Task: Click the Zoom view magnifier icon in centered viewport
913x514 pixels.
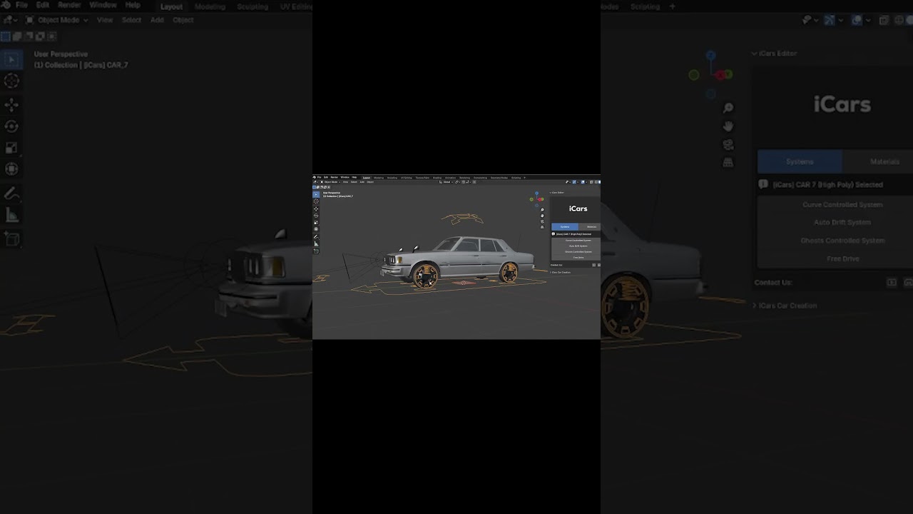Action: coord(542,210)
